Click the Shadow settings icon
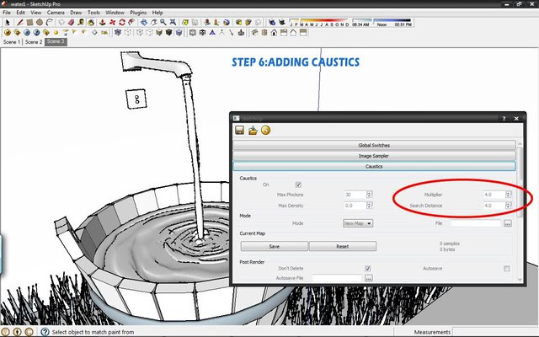Viewport: 539px width, 337px height. pos(271,23)
